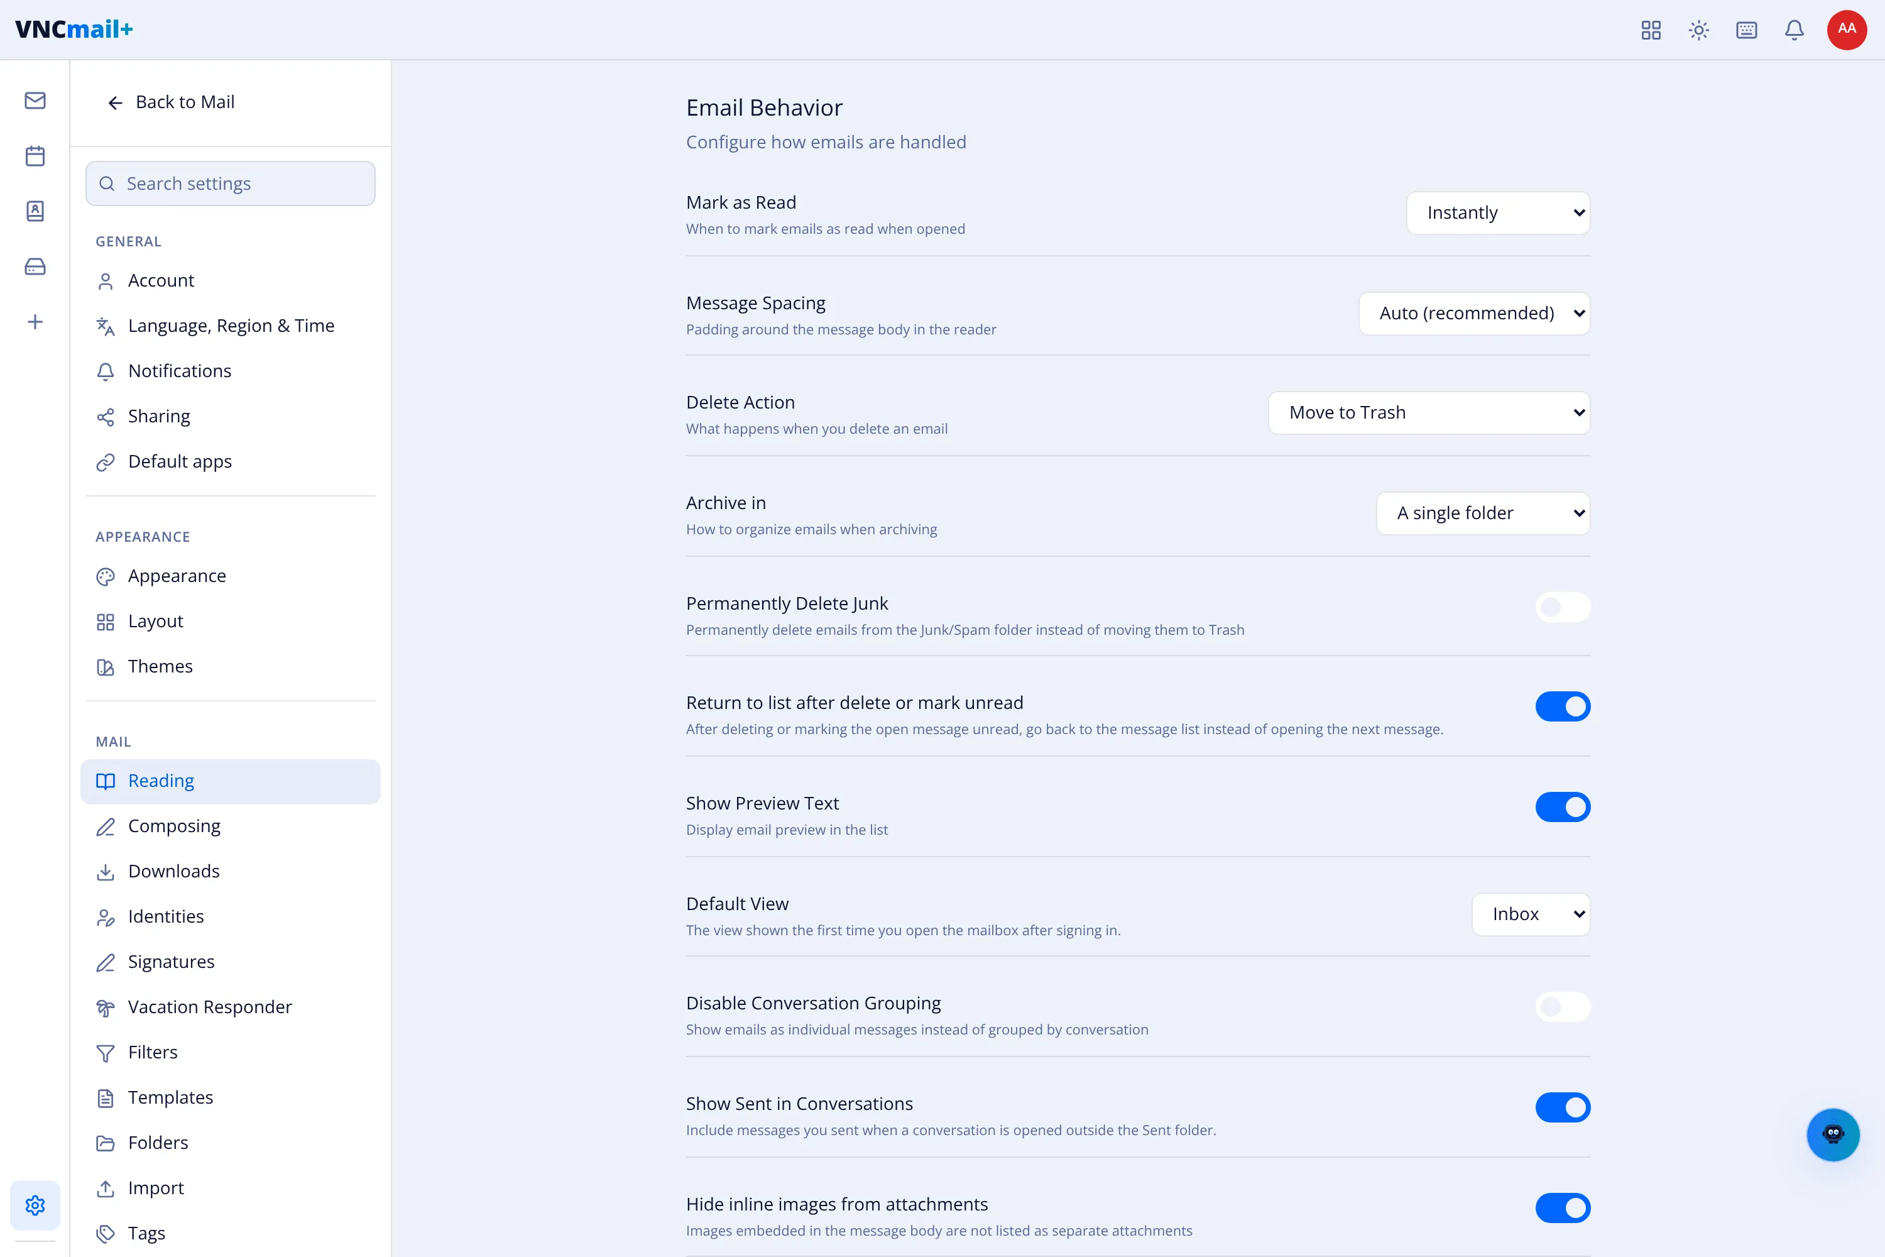
Task: Click the Search settings field
Action: tap(230, 184)
